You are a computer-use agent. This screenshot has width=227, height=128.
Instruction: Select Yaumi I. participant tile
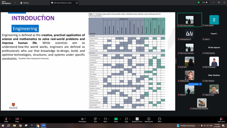[x=214, y=34]
